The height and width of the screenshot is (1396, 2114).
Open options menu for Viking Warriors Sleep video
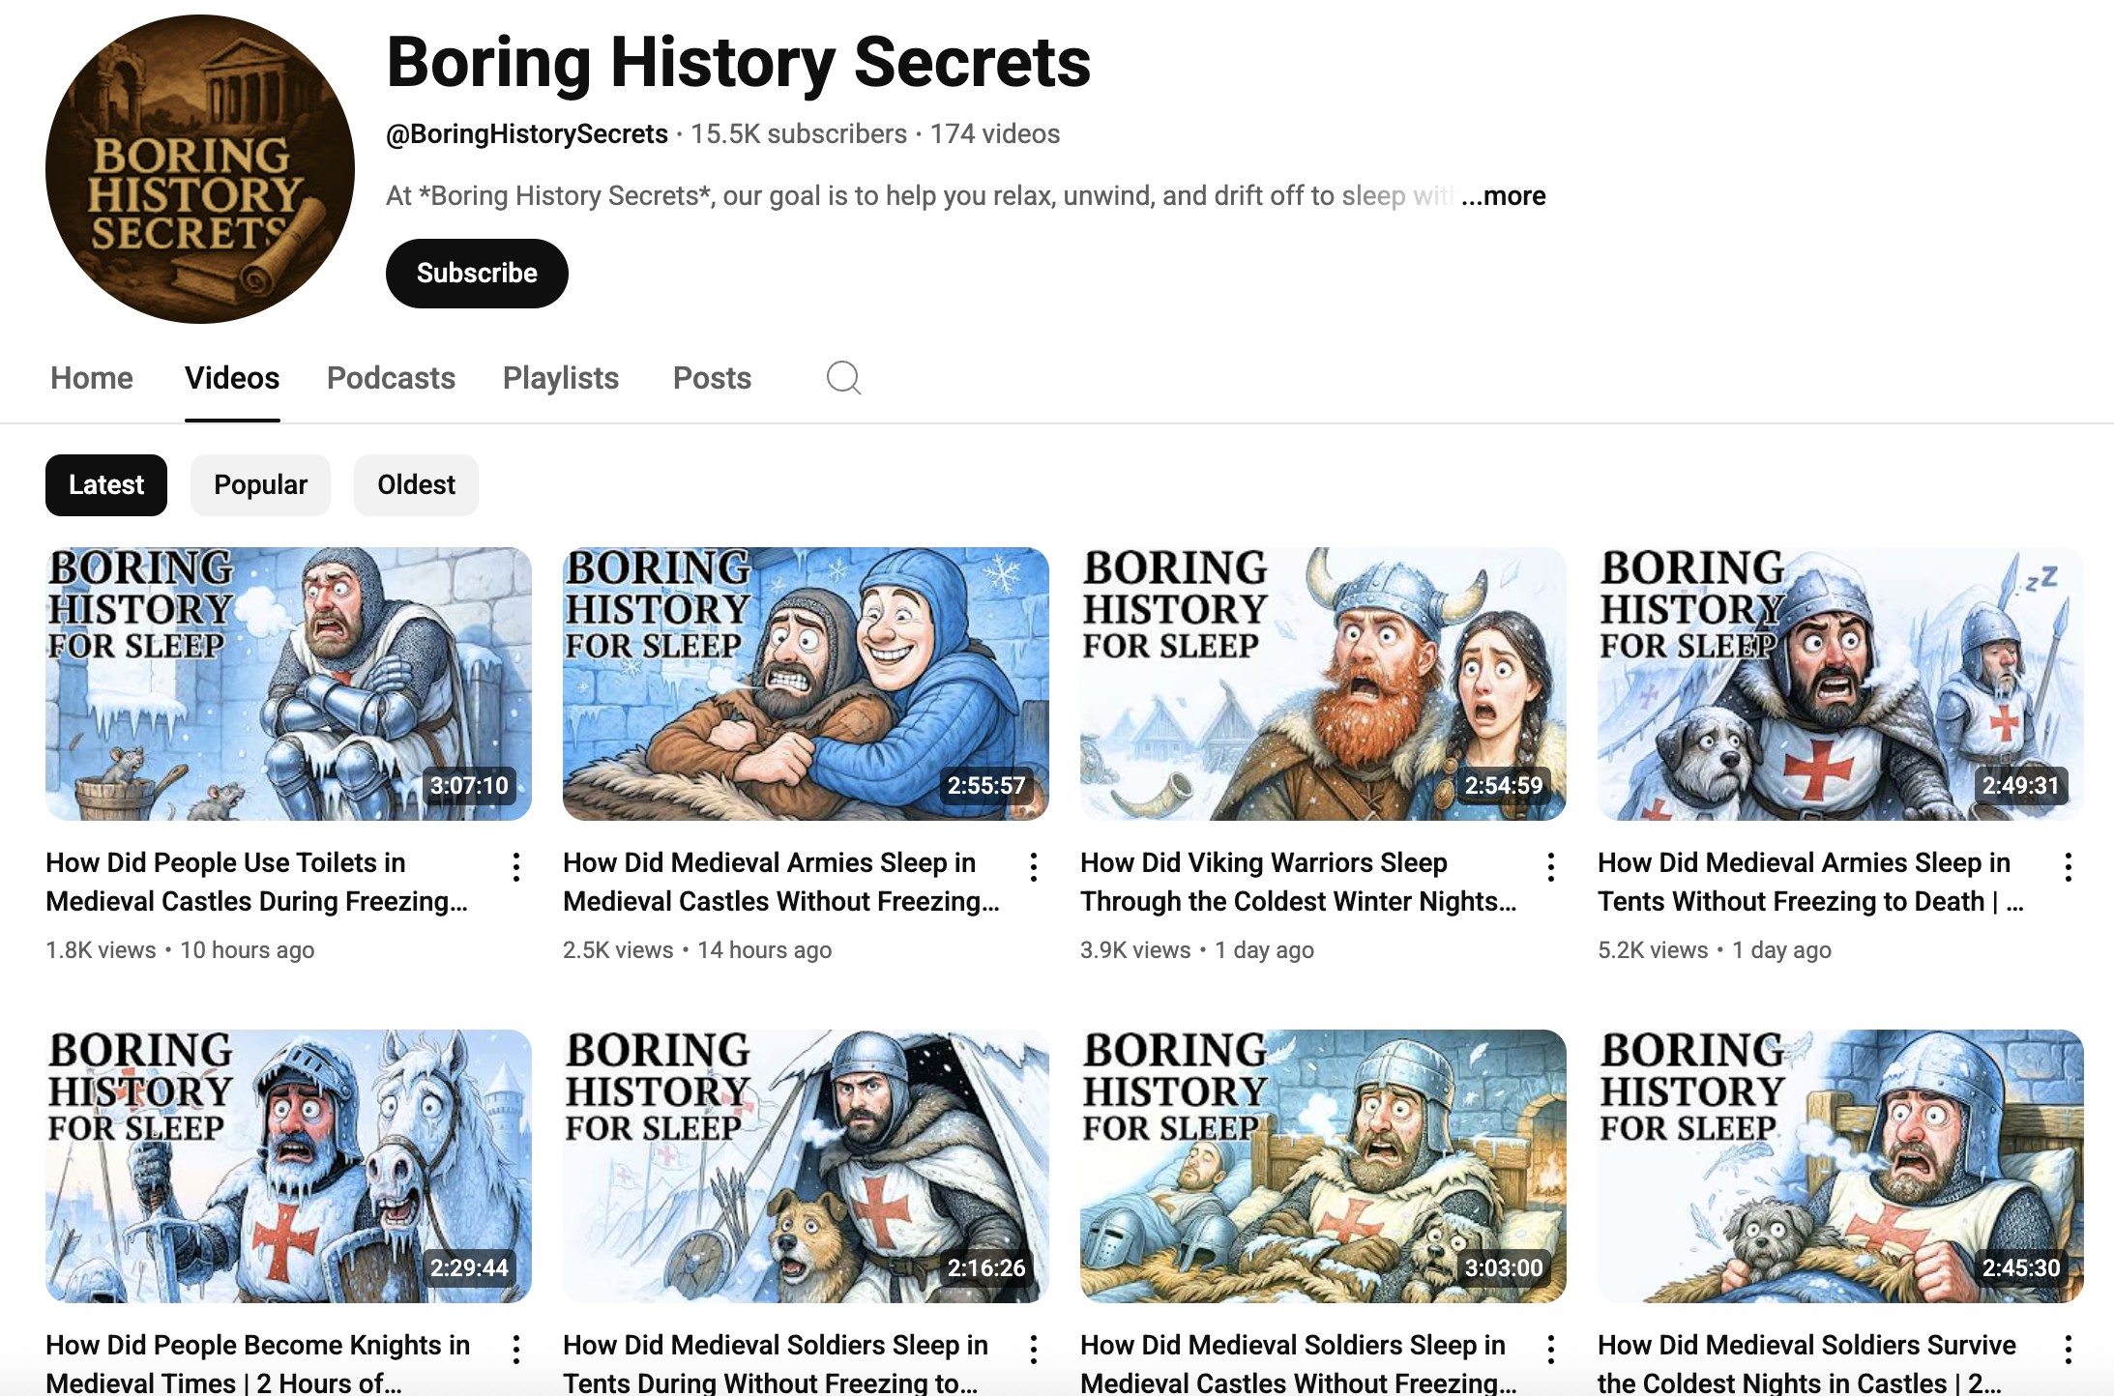coord(1551,867)
